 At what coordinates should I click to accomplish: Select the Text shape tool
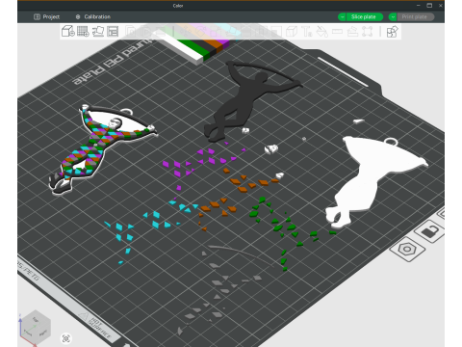(307, 32)
